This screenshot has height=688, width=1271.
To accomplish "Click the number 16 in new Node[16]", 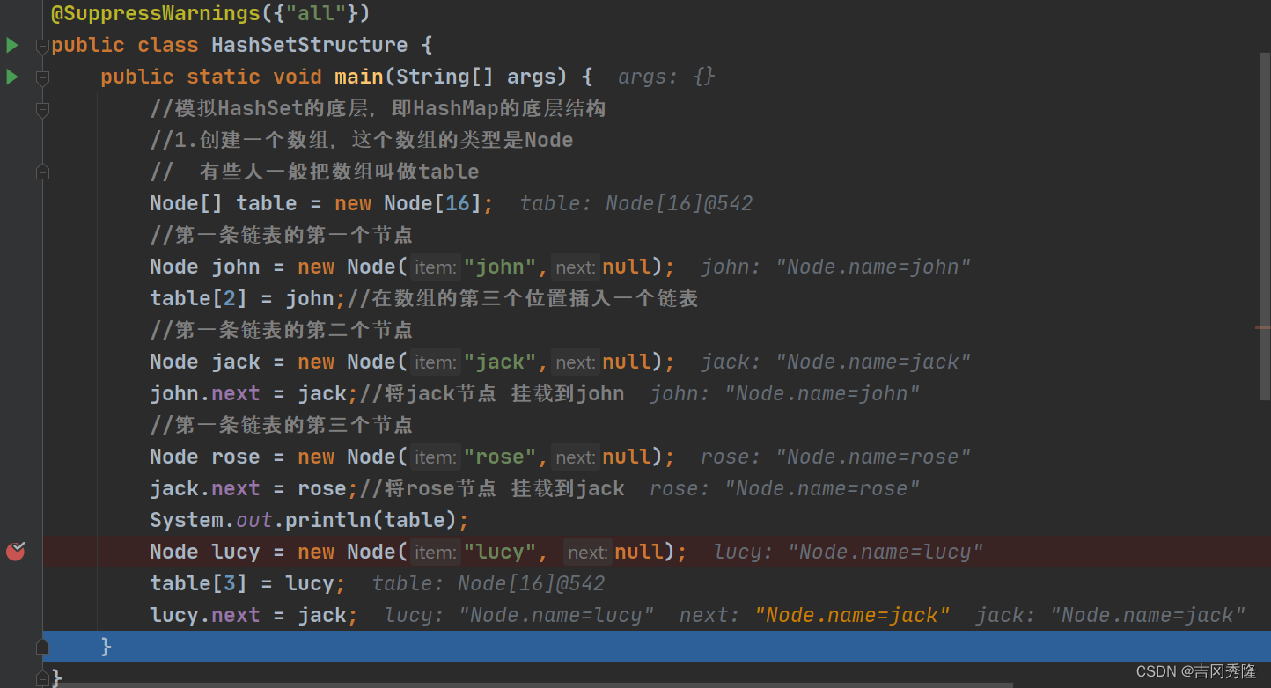I will click(458, 203).
